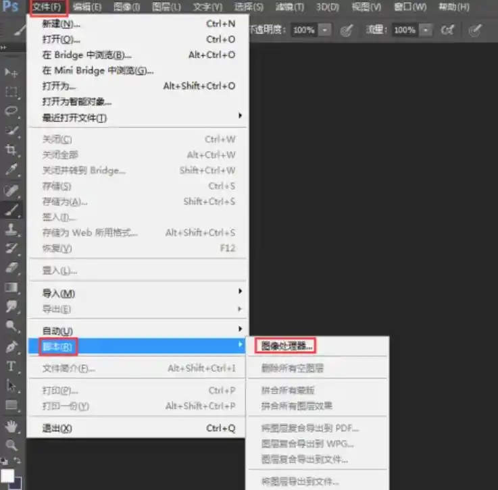Select the Gradient tool
The height and width of the screenshot is (490, 498).
pyautogui.click(x=11, y=288)
